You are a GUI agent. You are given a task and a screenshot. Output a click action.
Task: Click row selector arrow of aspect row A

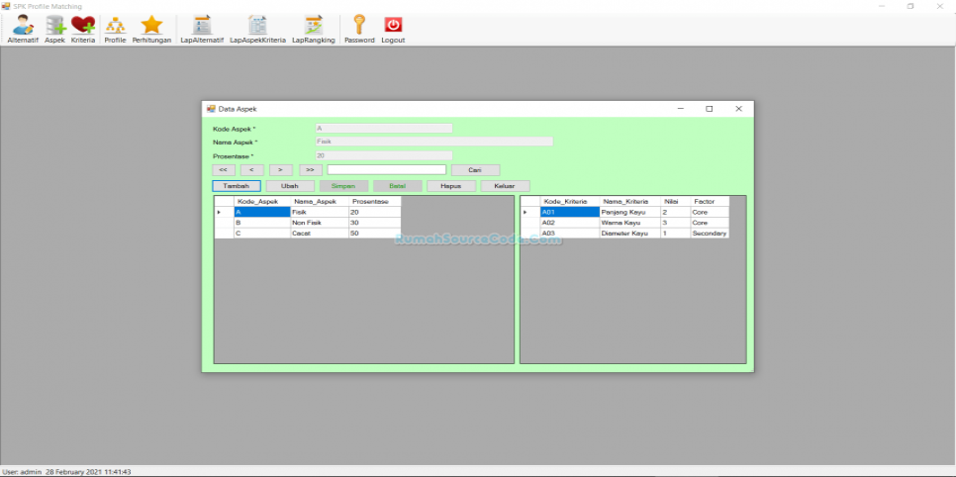[x=225, y=212]
